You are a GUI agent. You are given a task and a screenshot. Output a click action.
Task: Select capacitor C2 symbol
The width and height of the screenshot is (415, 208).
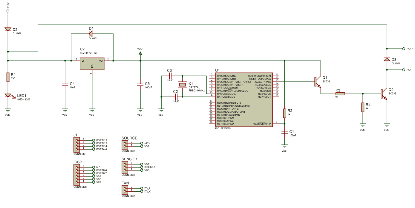(176, 97)
